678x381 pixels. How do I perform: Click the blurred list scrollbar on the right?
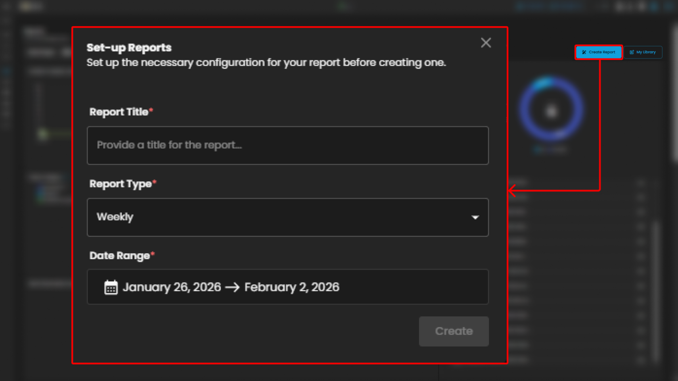[x=656, y=290]
